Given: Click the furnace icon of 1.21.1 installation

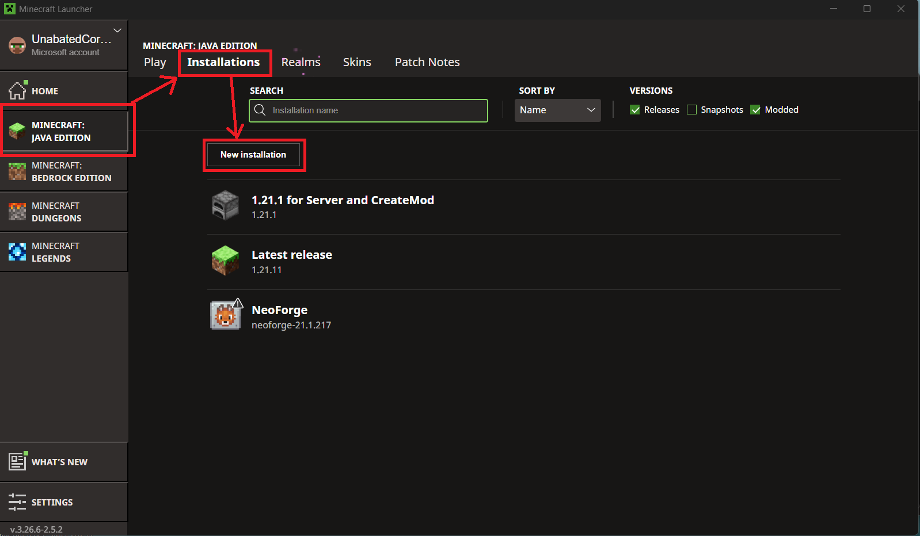Looking at the screenshot, I should click(225, 205).
